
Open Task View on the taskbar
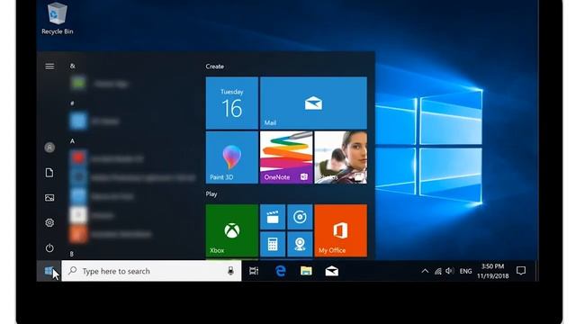tap(254, 271)
